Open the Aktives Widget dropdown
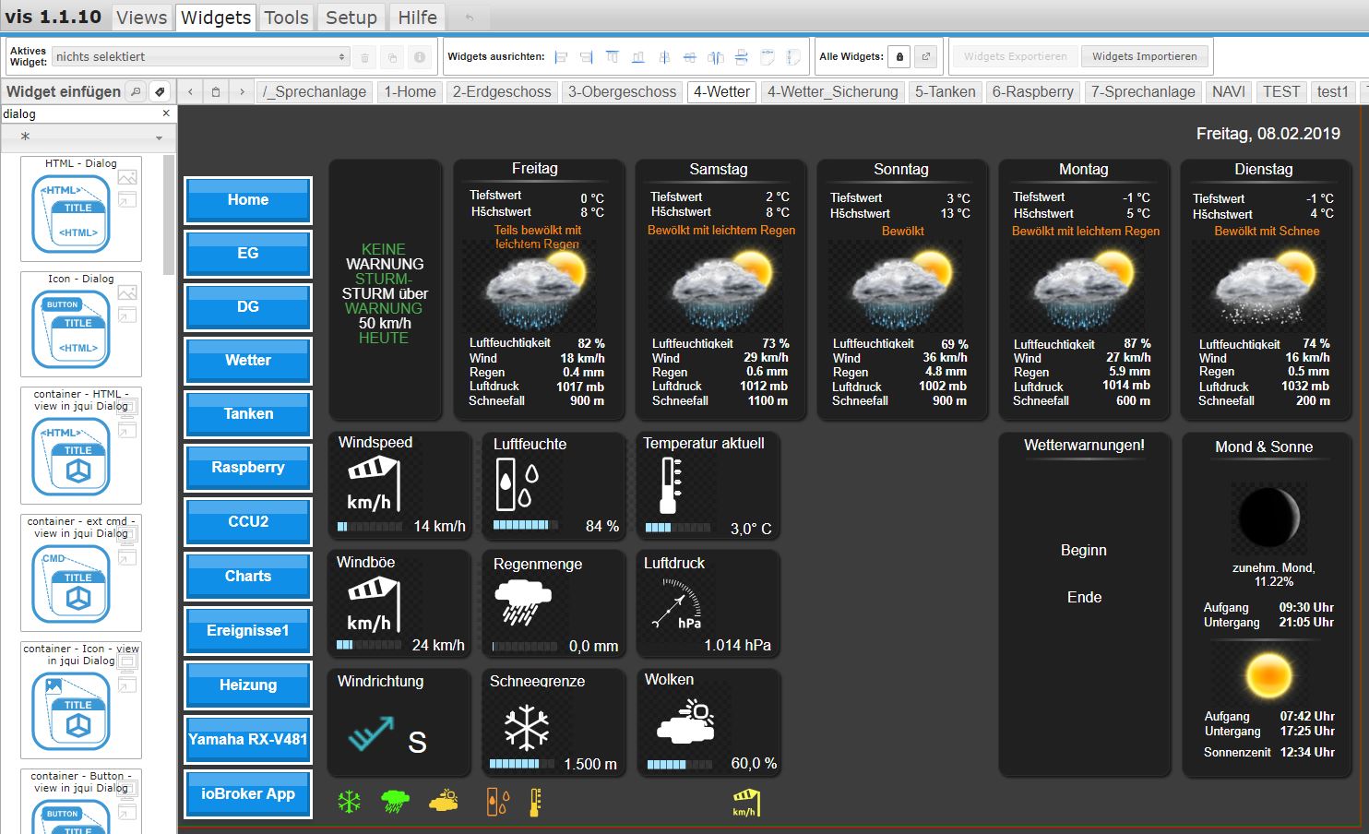This screenshot has height=834, width=1369. click(200, 57)
